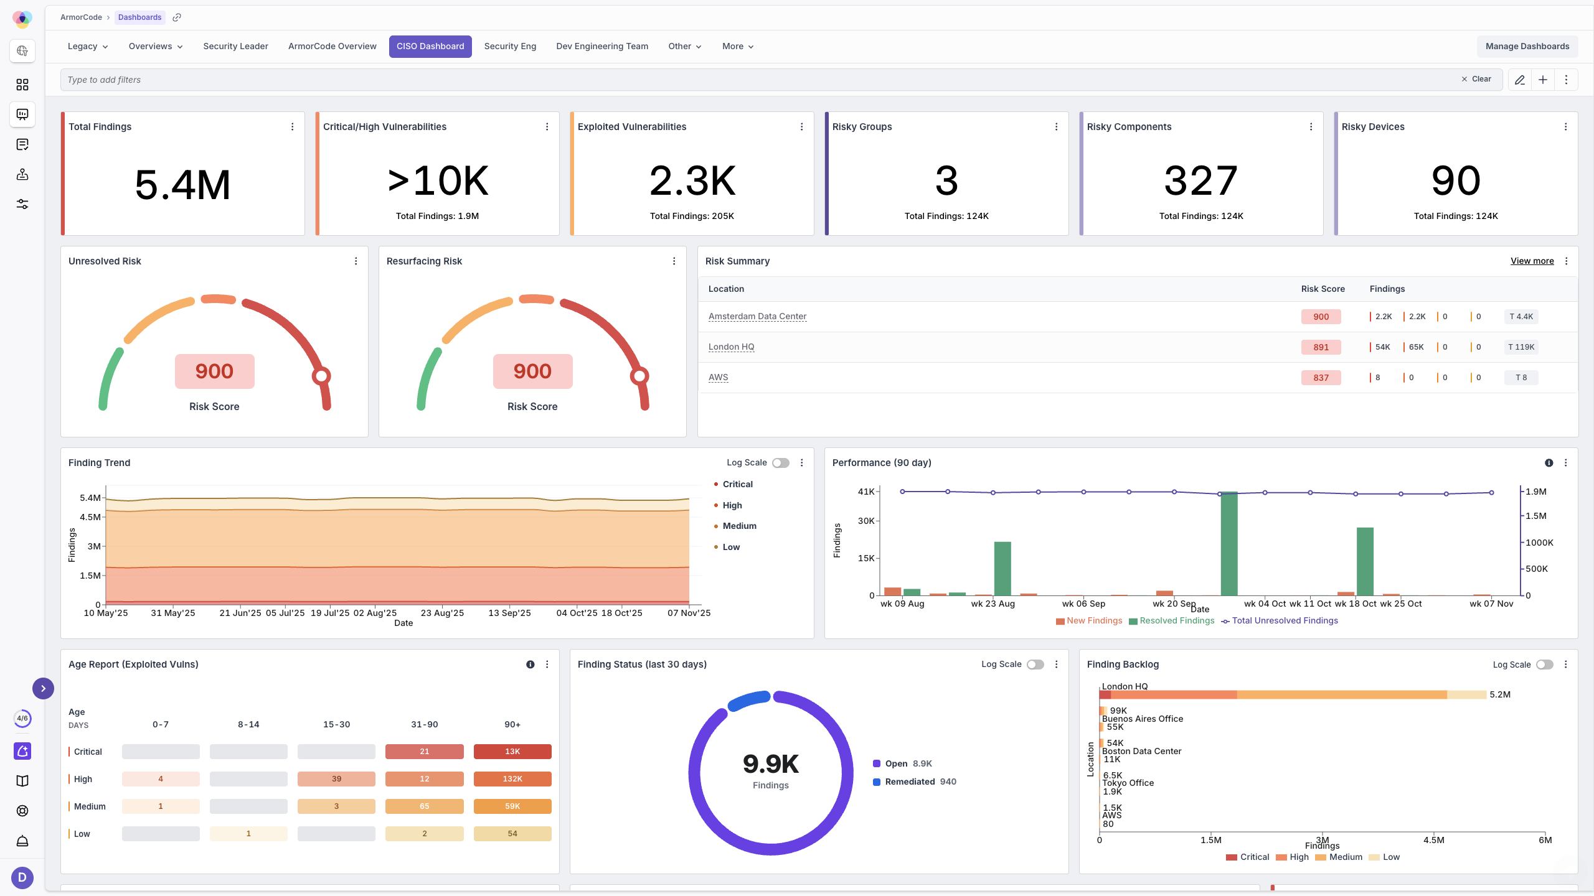Click the info icon on Performance widget
Image resolution: width=1594 pixels, height=896 pixels.
[x=1549, y=463]
